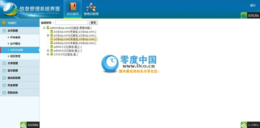
Task: Click user icon beside a2@qq.com
Action: [52, 35]
